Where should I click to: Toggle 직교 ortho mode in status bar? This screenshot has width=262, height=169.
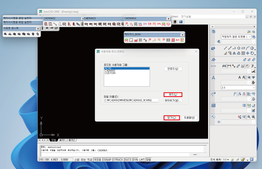90,160
